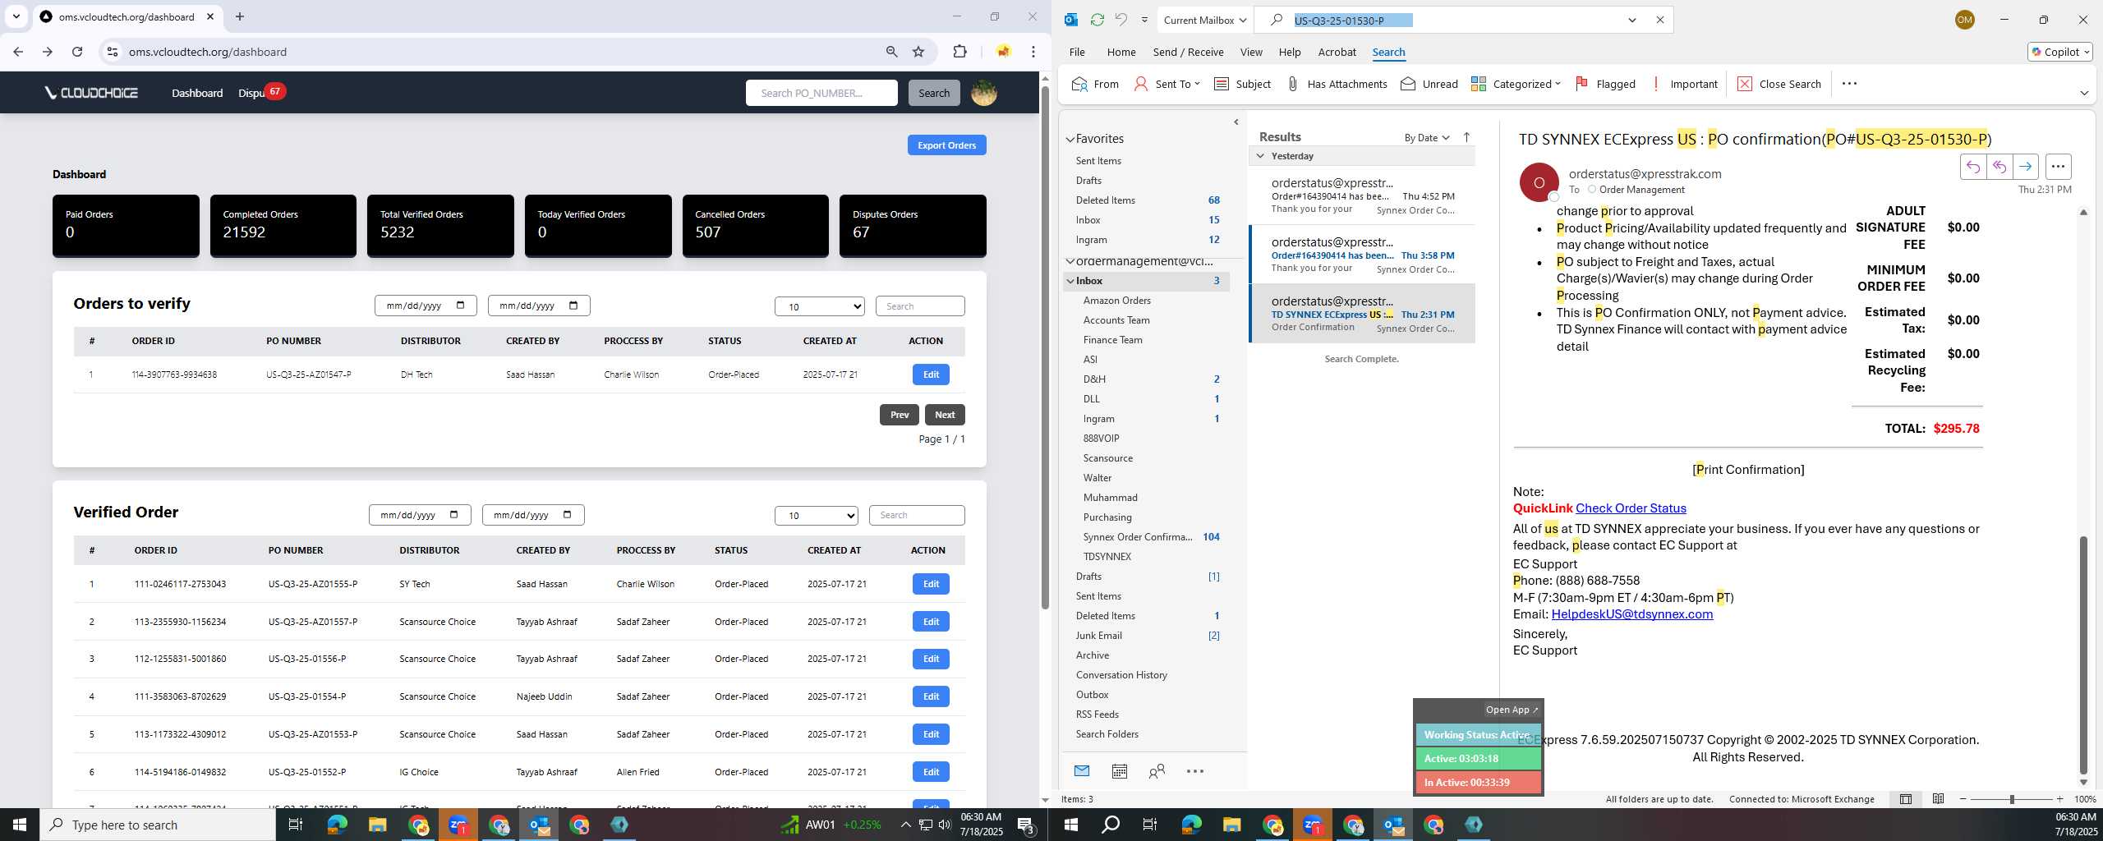The image size is (2103, 841).
Task: Open Verified Order page-size dropdown
Action: pyautogui.click(x=817, y=515)
